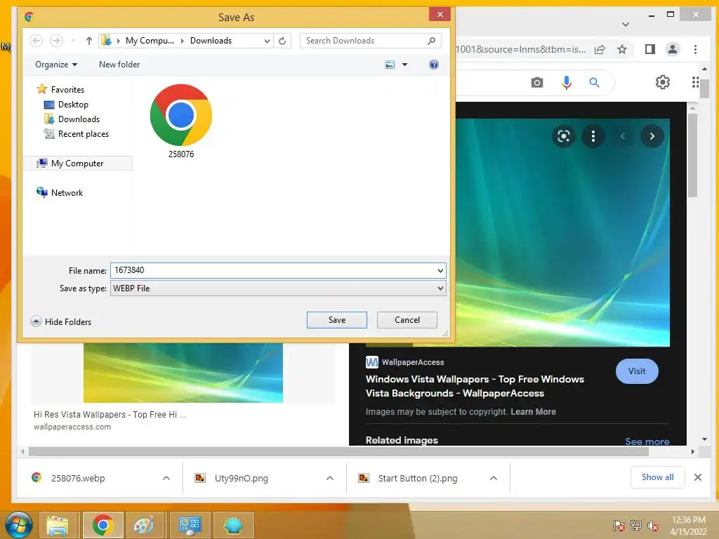Select the 258076 Chrome file thumbnail
Screen dimensions: 719x539
pyautogui.click(x=181, y=121)
